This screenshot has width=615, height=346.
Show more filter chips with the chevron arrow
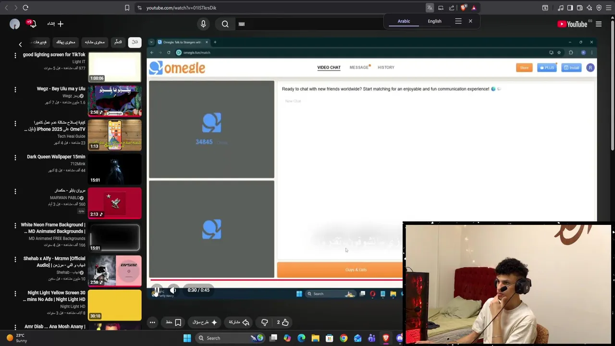click(20, 44)
